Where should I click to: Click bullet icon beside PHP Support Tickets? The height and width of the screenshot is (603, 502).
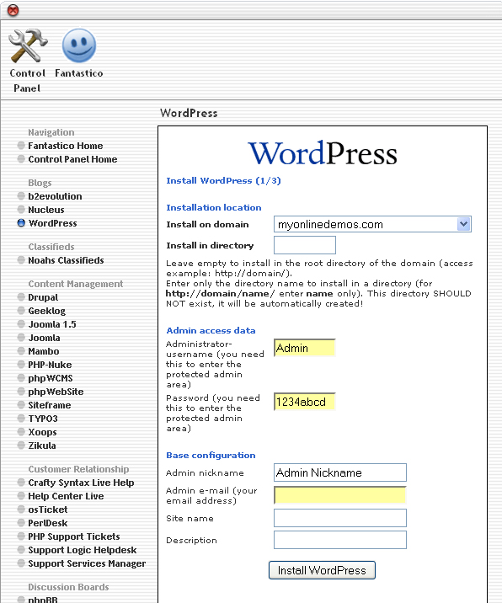pyautogui.click(x=21, y=536)
